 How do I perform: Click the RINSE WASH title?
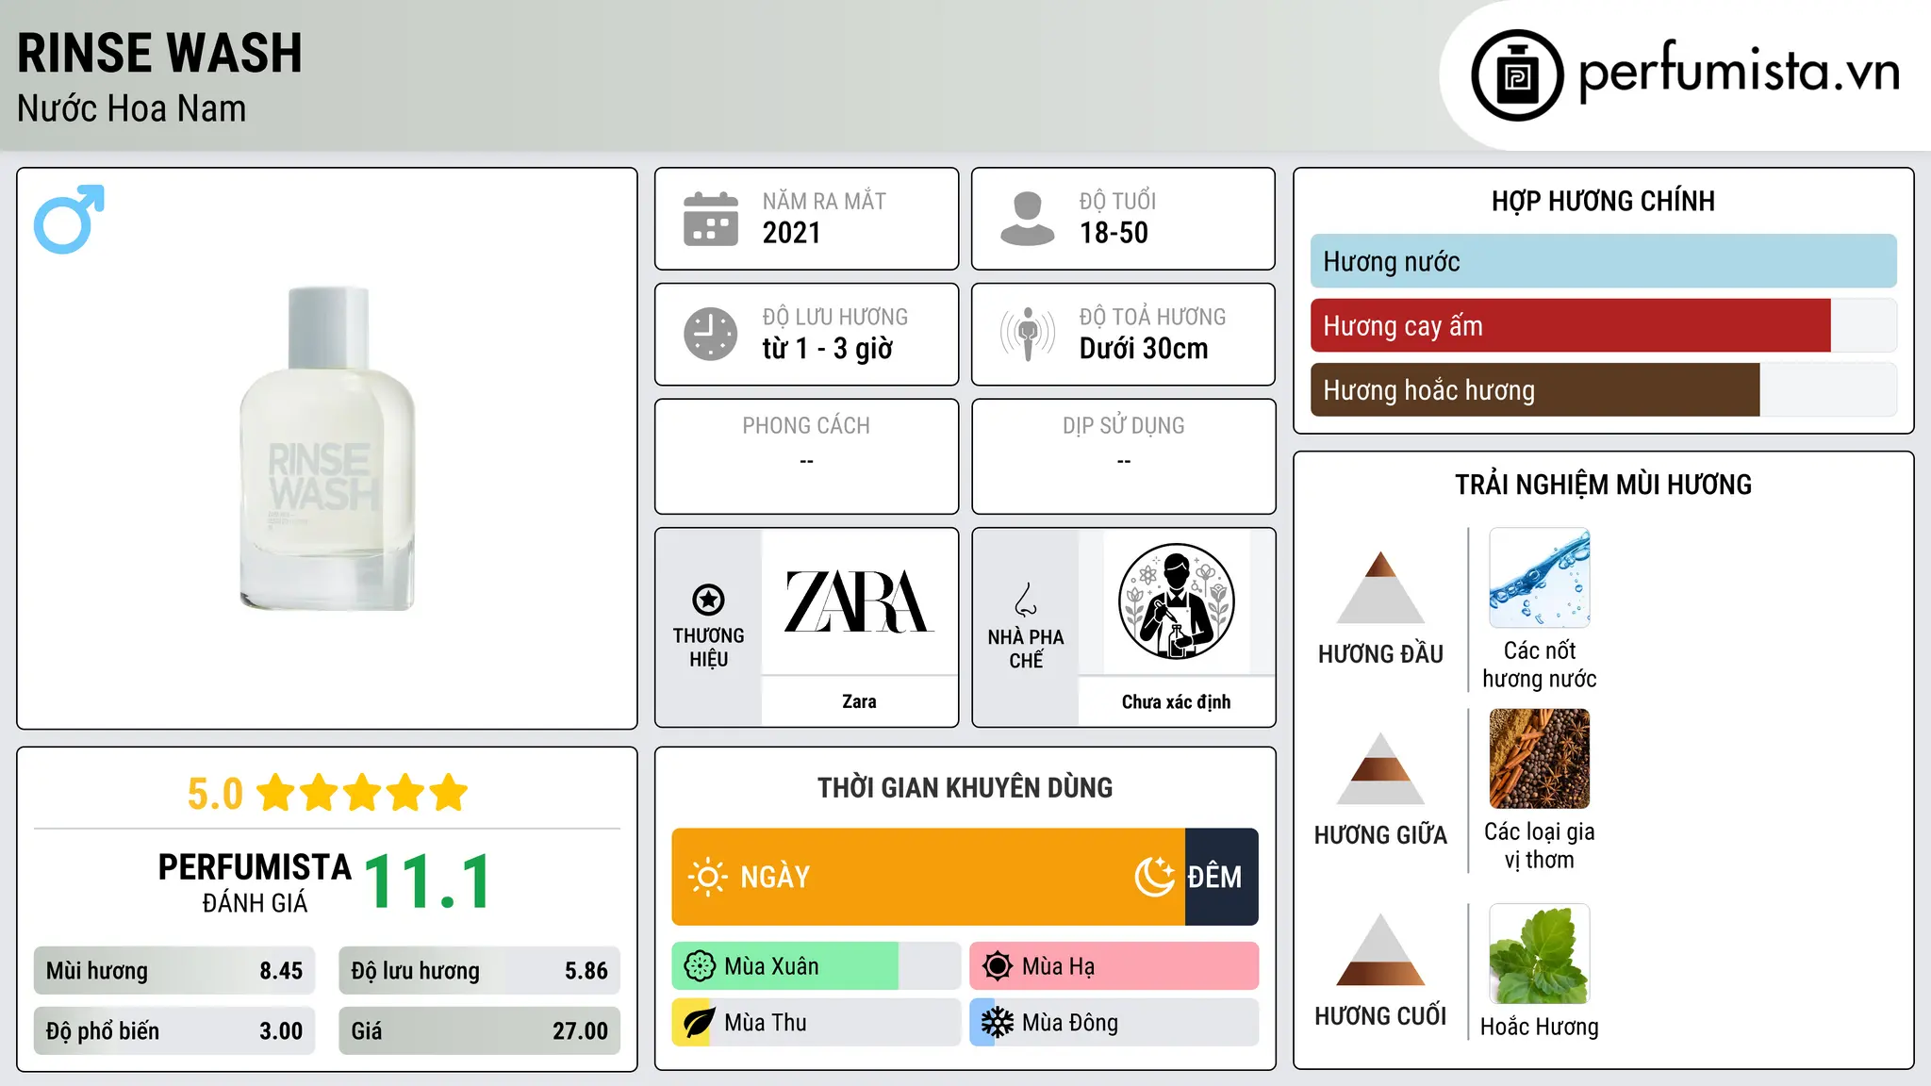159,53
